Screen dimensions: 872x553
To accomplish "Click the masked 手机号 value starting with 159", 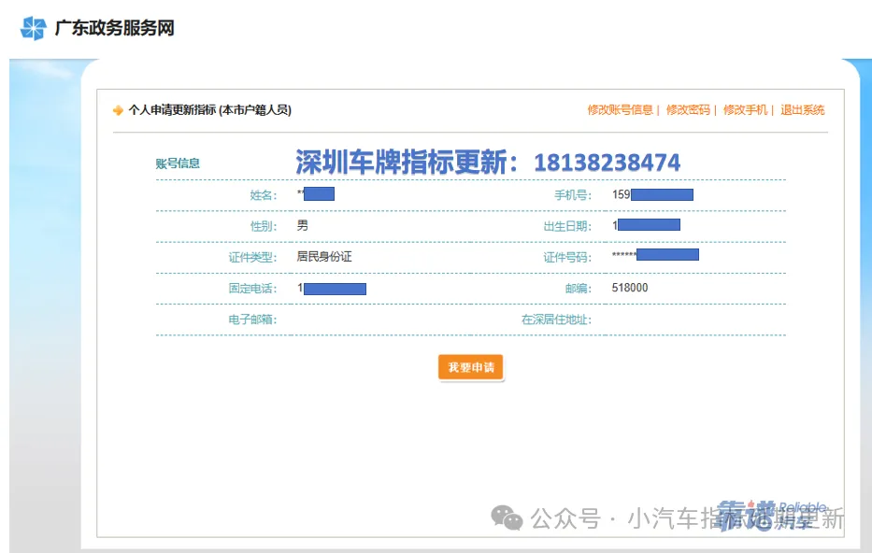I will (x=652, y=194).
